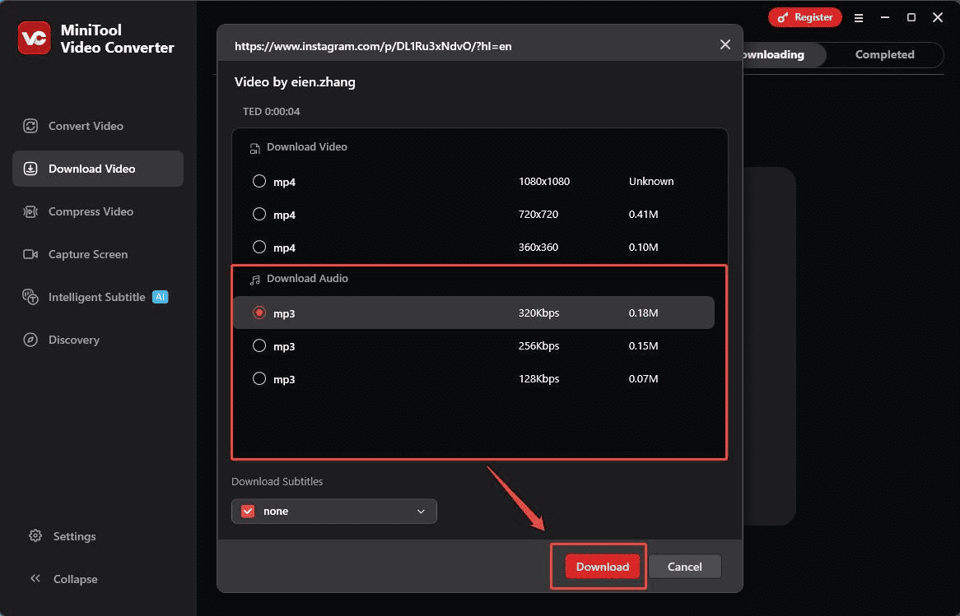Screen dimensions: 960x616
Task: Switch to the Completed tab
Action: pyautogui.click(x=884, y=54)
